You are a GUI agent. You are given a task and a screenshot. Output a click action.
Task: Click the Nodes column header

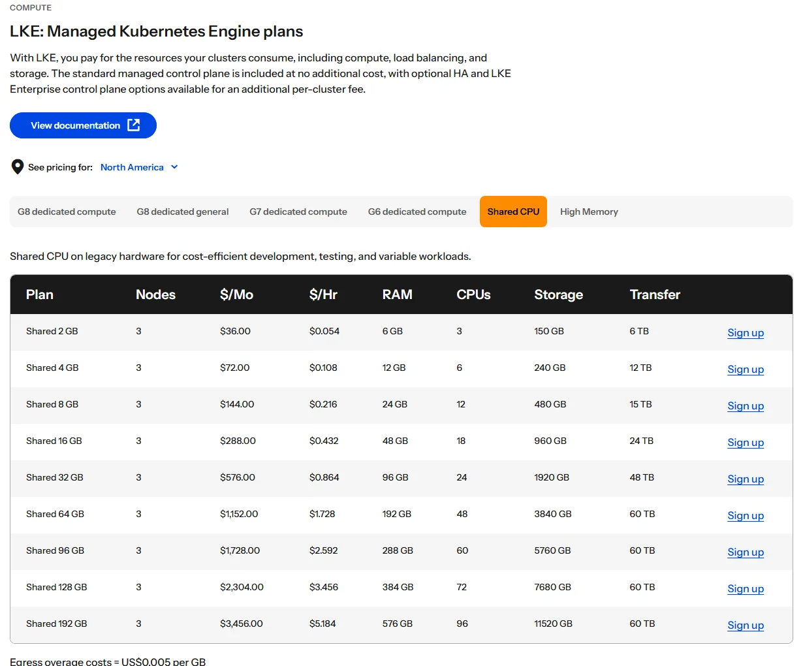coord(155,294)
